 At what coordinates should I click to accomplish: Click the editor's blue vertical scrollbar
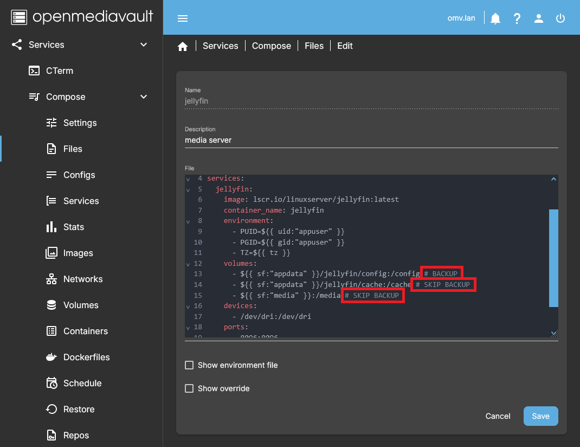553,258
